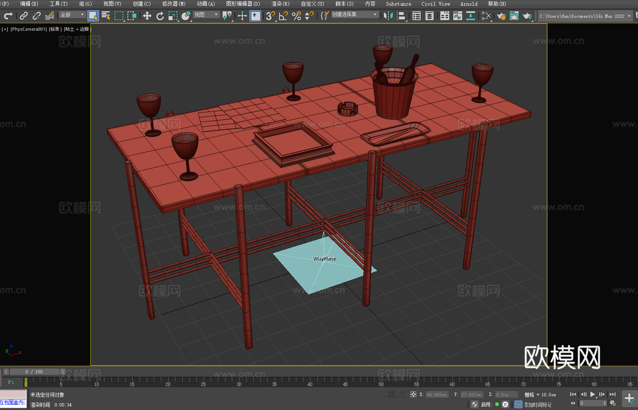This screenshot has height=410, width=638.
Task: Click the PhysCamera001 viewport label
Action: [x=29, y=29]
